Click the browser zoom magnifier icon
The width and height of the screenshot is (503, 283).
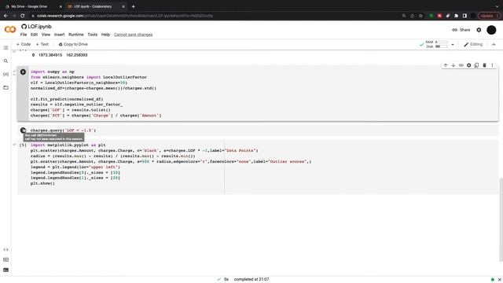(404, 16)
